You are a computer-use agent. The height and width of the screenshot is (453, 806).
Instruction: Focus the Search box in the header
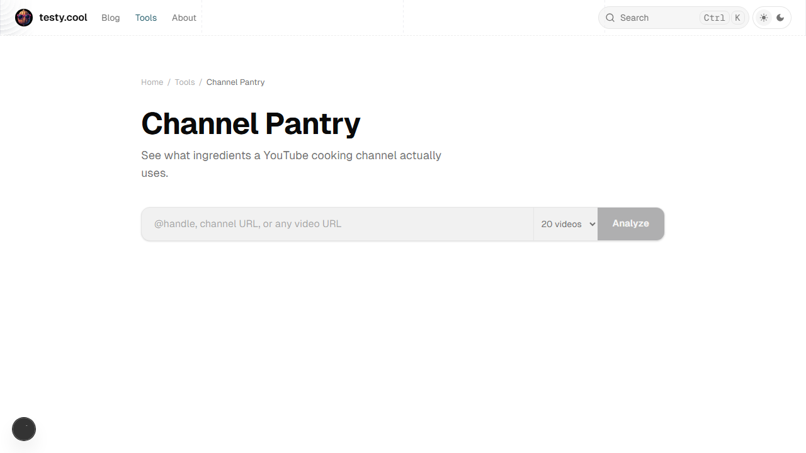pos(655,18)
